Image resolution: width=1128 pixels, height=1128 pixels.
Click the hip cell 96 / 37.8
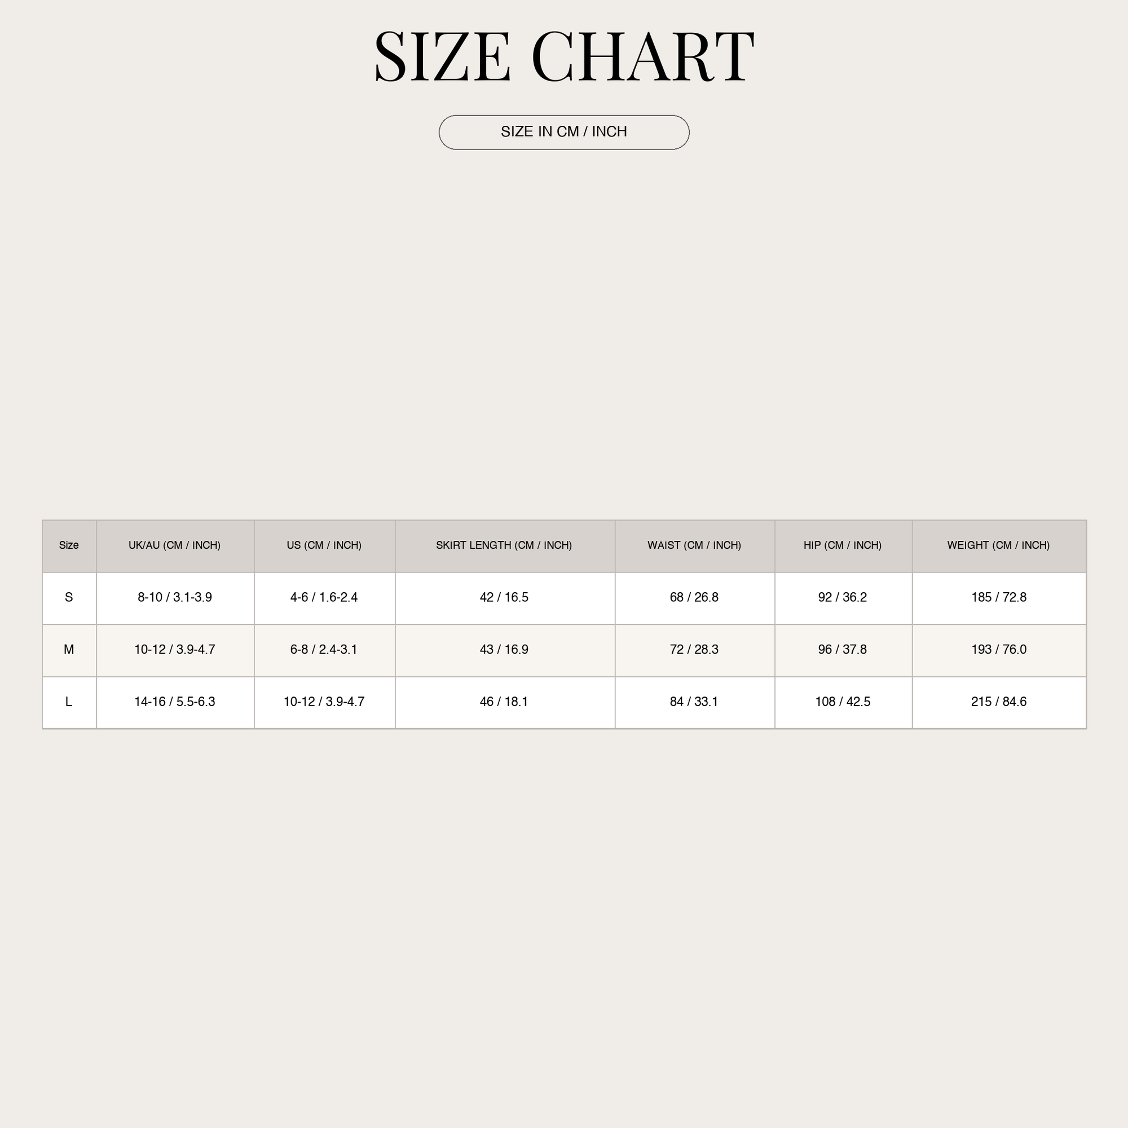(843, 650)
